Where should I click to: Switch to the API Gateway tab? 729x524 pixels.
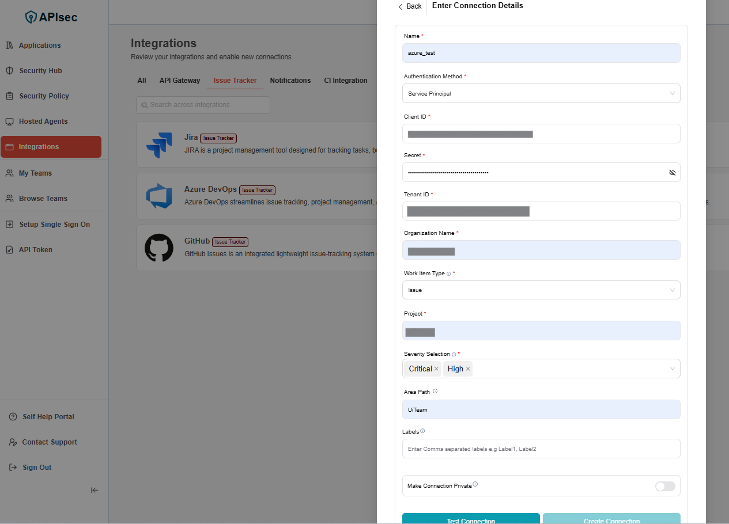click(180, 81)
